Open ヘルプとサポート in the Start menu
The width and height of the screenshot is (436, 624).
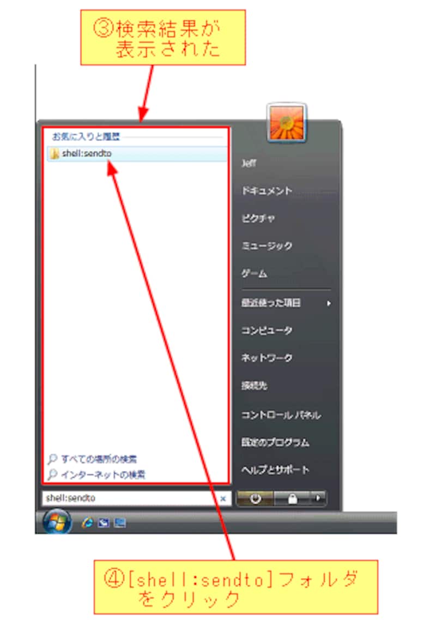pyautogui.click(x=275, y=470)
